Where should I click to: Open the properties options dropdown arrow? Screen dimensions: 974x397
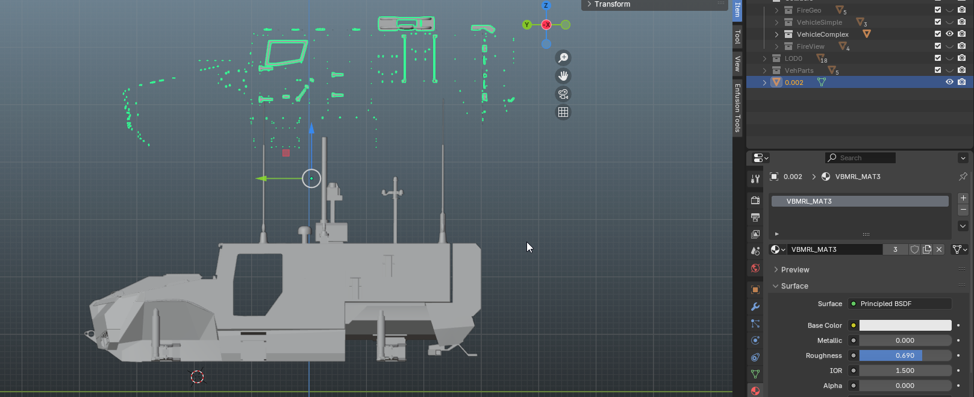(963, 158)
